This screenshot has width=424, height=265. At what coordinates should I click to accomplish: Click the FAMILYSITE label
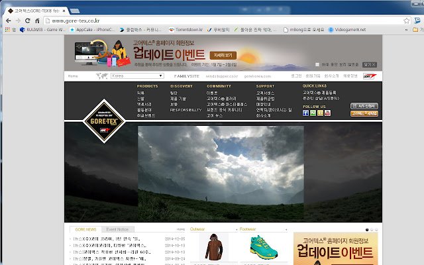point(187,76)
